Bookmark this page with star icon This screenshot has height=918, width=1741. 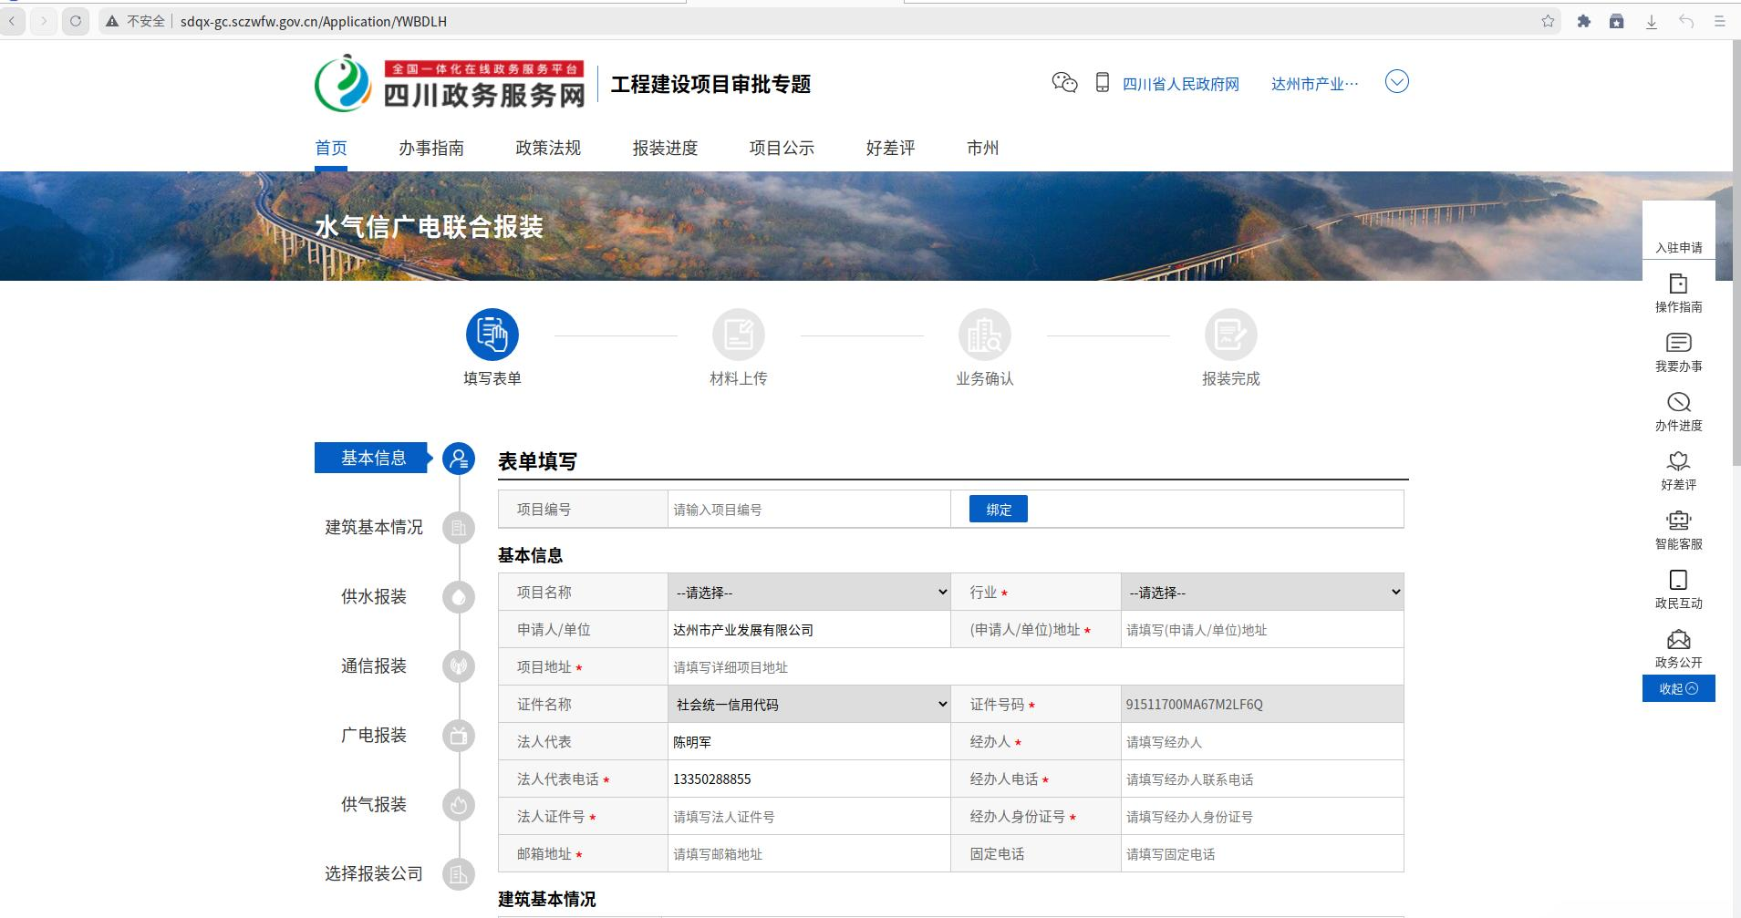tap(1548, 21)
